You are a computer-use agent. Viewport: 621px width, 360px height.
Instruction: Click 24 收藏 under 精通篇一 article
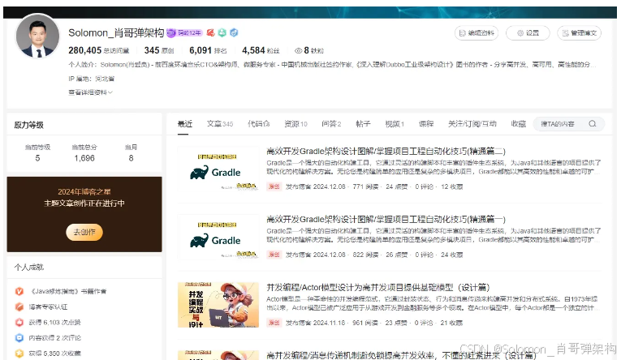(x=451, y=255)
